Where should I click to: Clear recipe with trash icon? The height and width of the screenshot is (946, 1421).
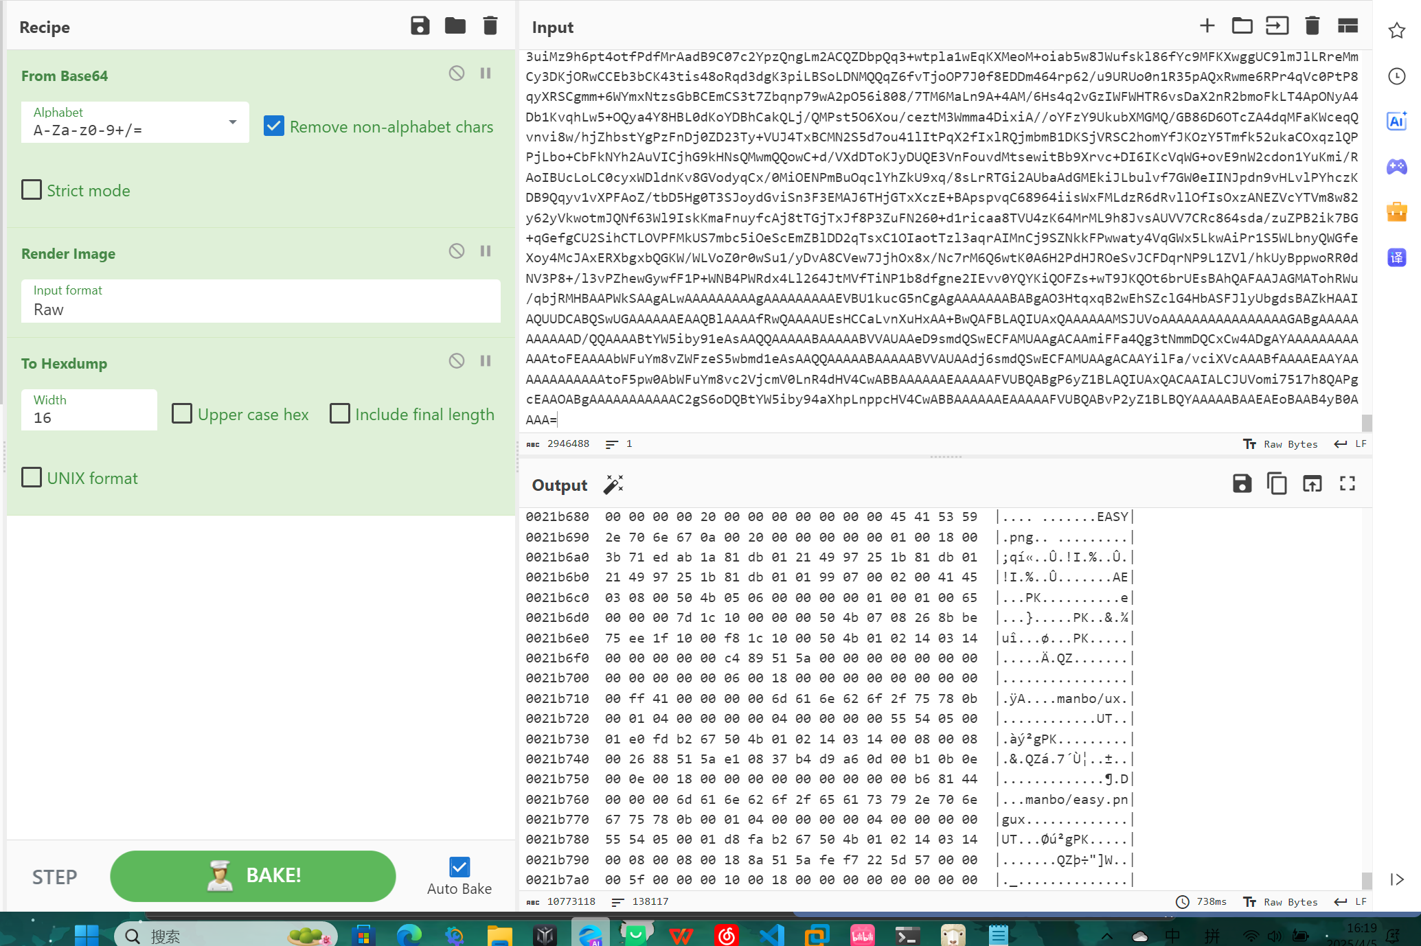coord(490,26)
